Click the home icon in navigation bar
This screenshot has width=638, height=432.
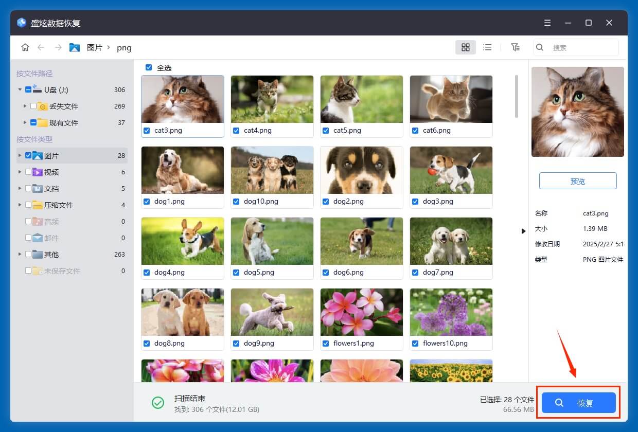coord(25,47)
